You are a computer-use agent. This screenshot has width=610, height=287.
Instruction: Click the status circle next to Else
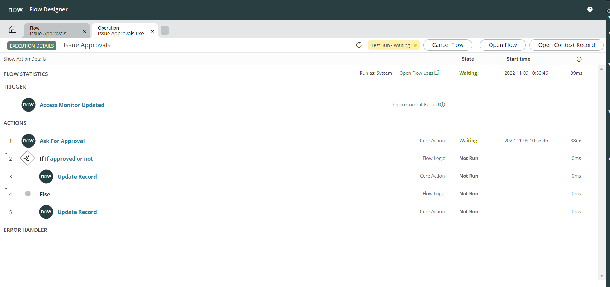pos(27,194)
